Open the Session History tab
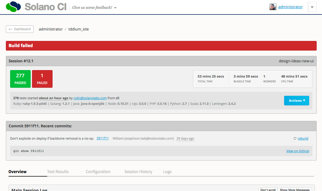This screenshot has width=322, height=191. (x=138, y=172)
